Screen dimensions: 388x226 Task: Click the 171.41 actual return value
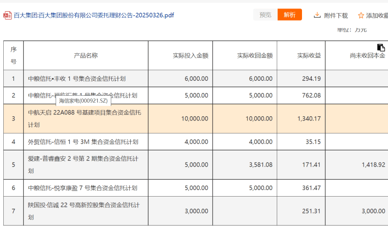[311, 165]
